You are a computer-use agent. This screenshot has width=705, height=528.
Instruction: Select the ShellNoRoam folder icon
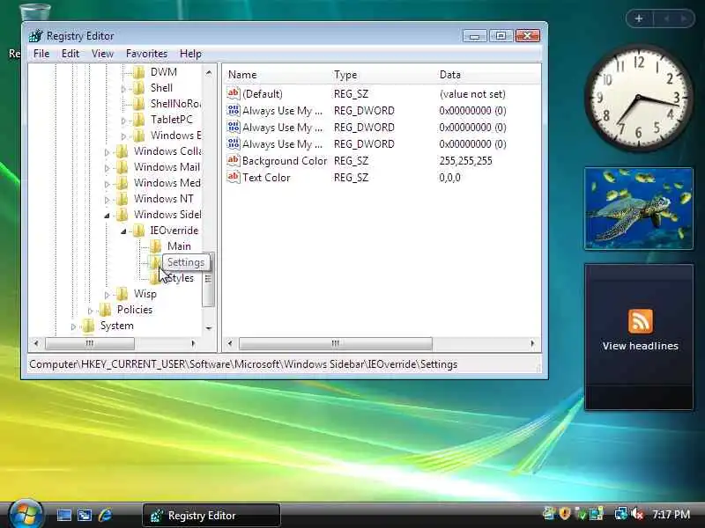pos(139,104)
